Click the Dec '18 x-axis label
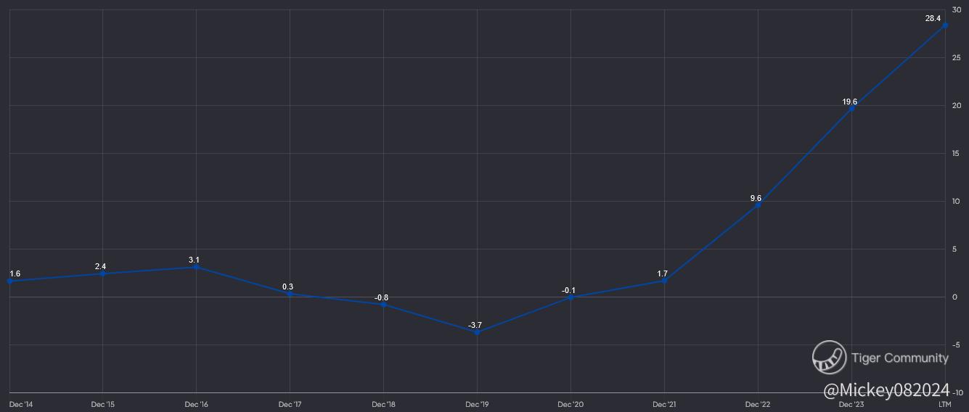 click(x=383, y=404)
